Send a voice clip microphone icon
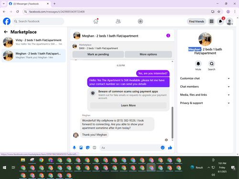Image resolution: width=239 pixels, height=179 pixels. coord(74,147)
